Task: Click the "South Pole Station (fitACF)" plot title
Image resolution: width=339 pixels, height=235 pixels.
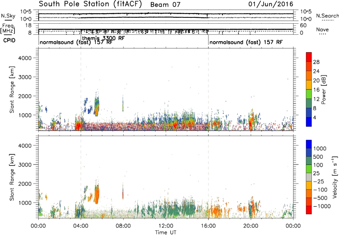Action: coord(90,4)
